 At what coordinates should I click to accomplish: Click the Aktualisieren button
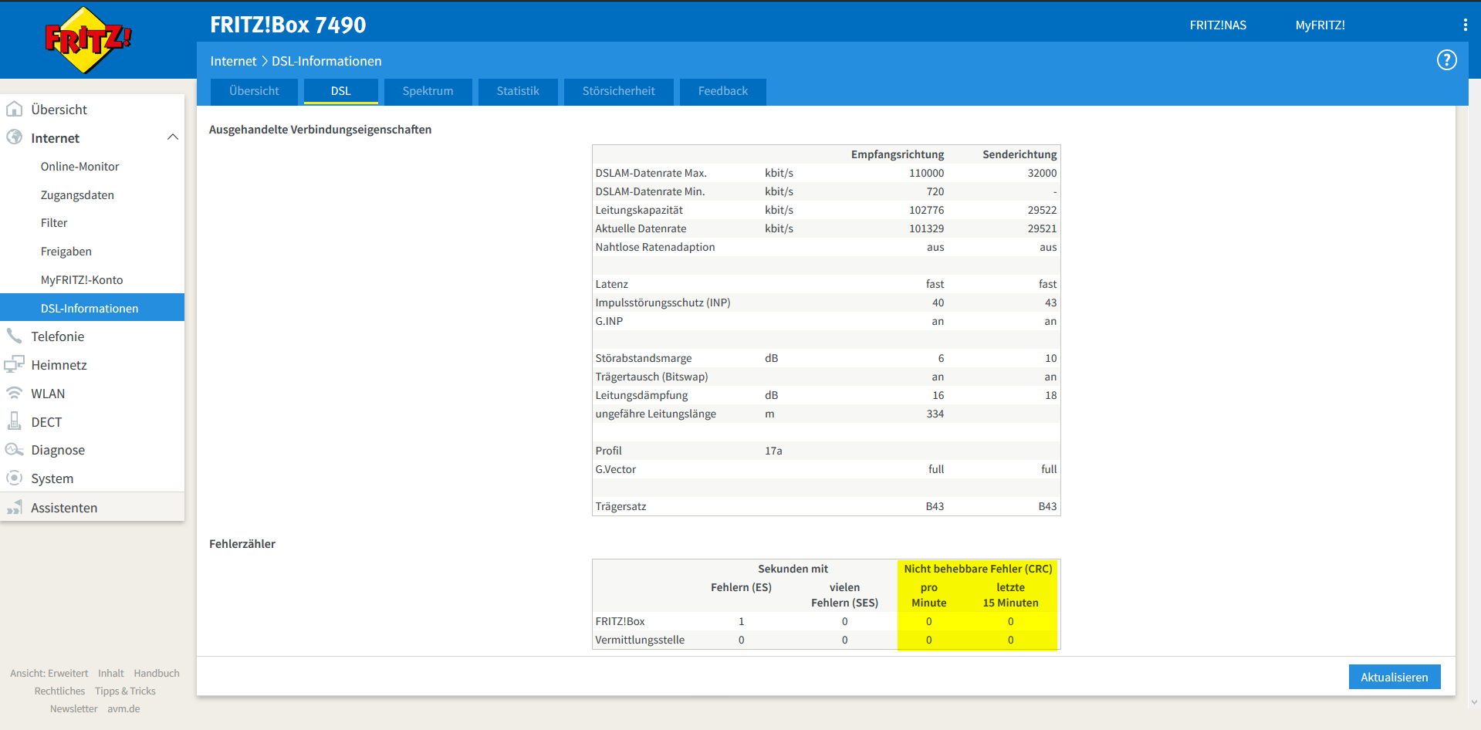(x=1395, y=677)
